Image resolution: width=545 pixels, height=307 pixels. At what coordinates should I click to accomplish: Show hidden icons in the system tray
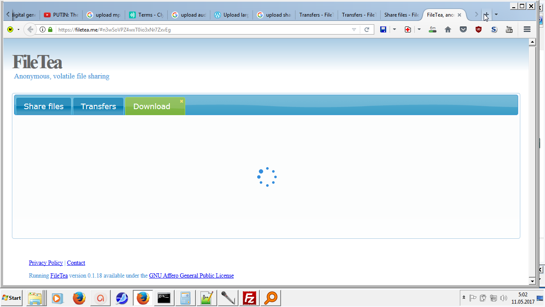[x=464, y=298]
